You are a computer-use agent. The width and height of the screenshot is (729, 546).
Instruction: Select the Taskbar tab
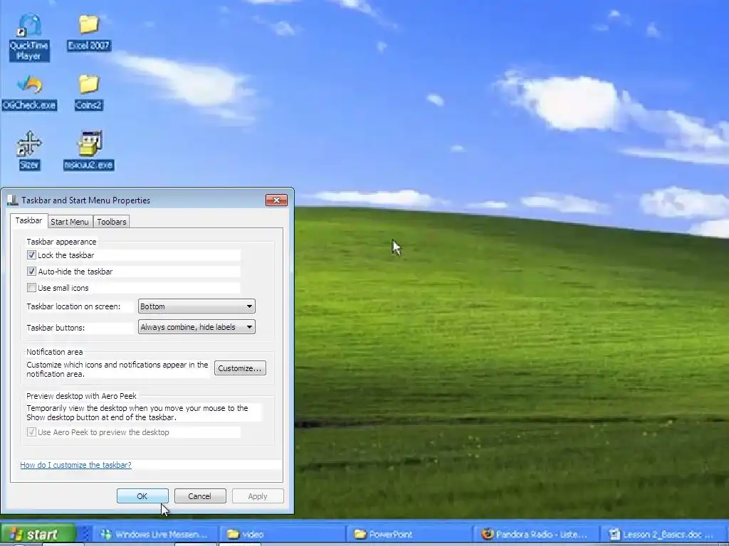click(28, 220)
